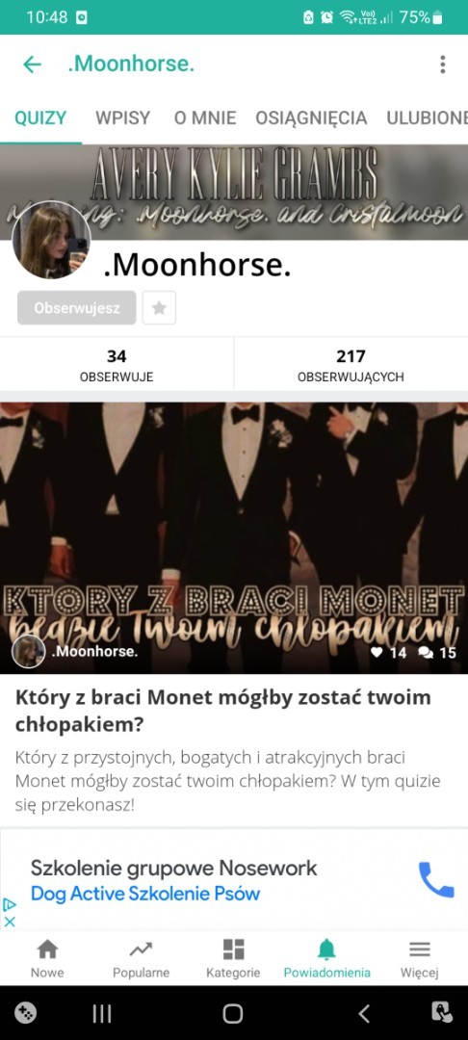
Task: Switch to the WPISY tab
Action: 122,118
